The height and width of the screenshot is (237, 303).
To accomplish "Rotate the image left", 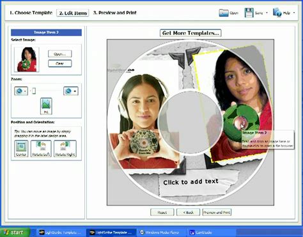I will click(x=41, y=148).
